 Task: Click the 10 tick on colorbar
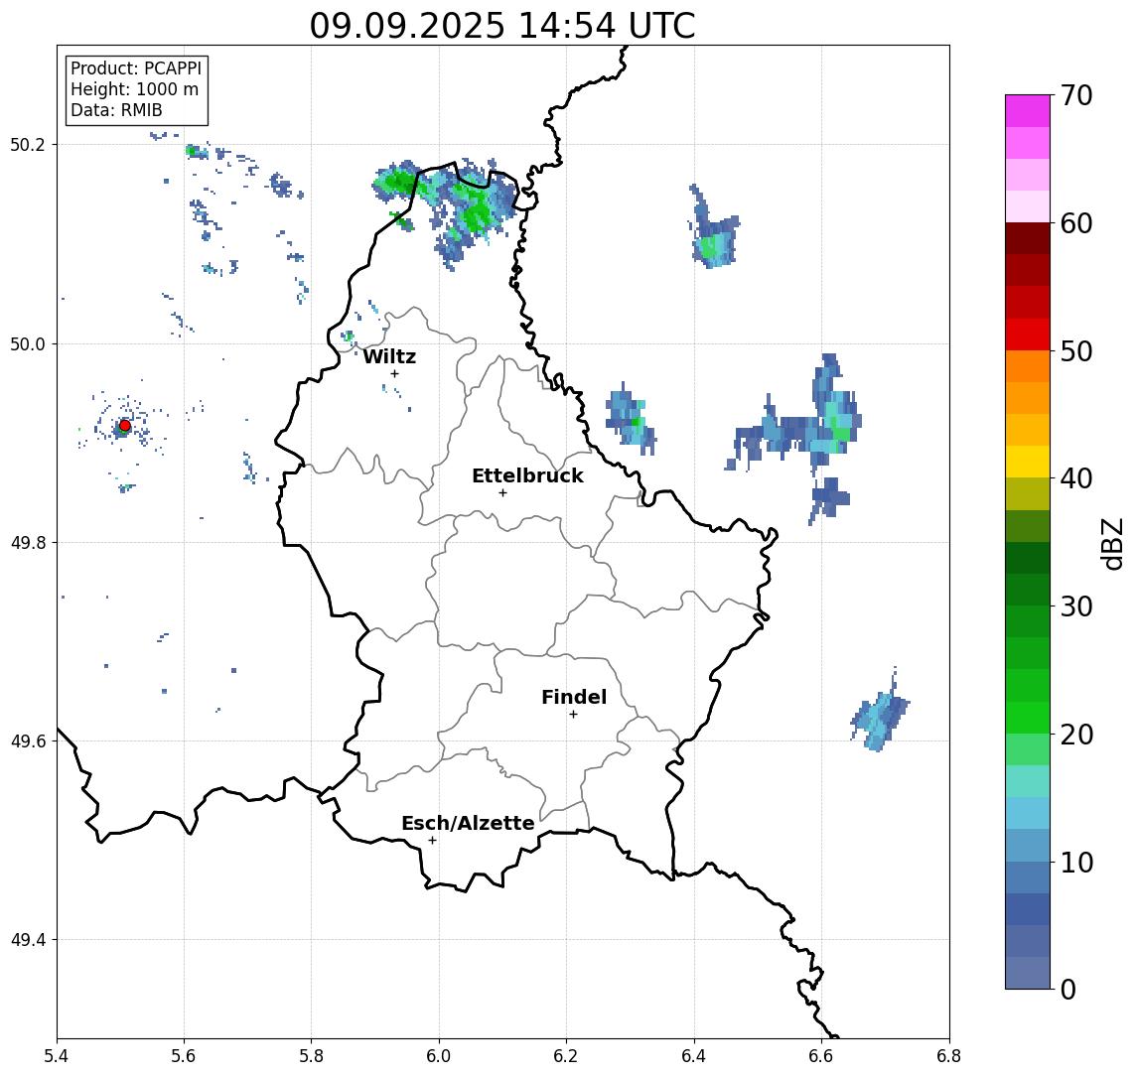click(x=1076, y=862)
